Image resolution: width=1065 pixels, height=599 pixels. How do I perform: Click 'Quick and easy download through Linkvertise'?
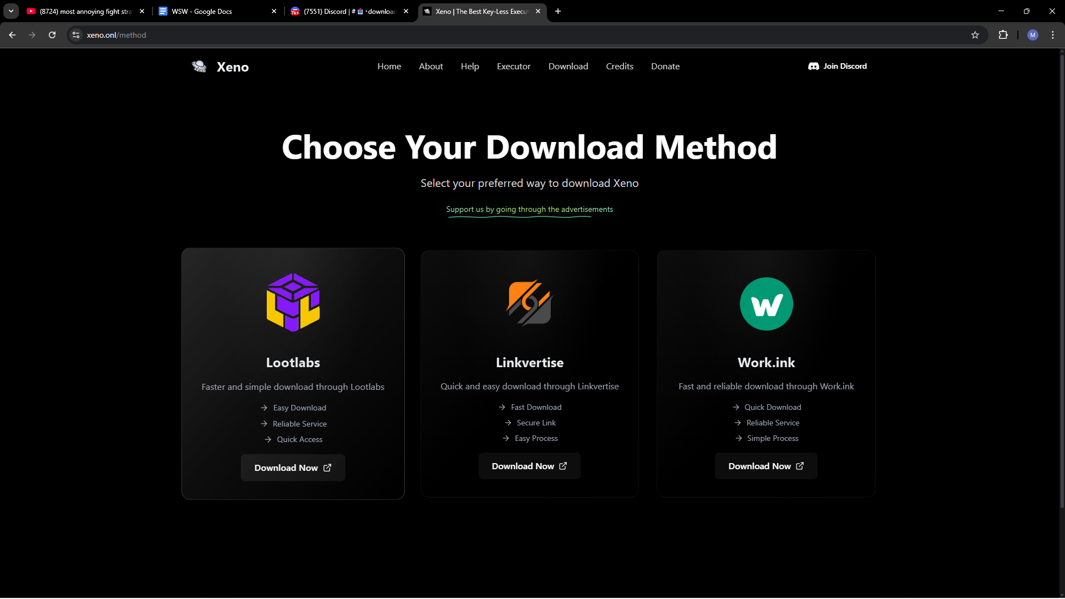click(529, 386)
